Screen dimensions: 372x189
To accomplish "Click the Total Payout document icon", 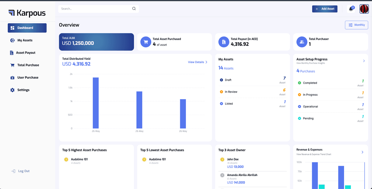I will [224, 42].
